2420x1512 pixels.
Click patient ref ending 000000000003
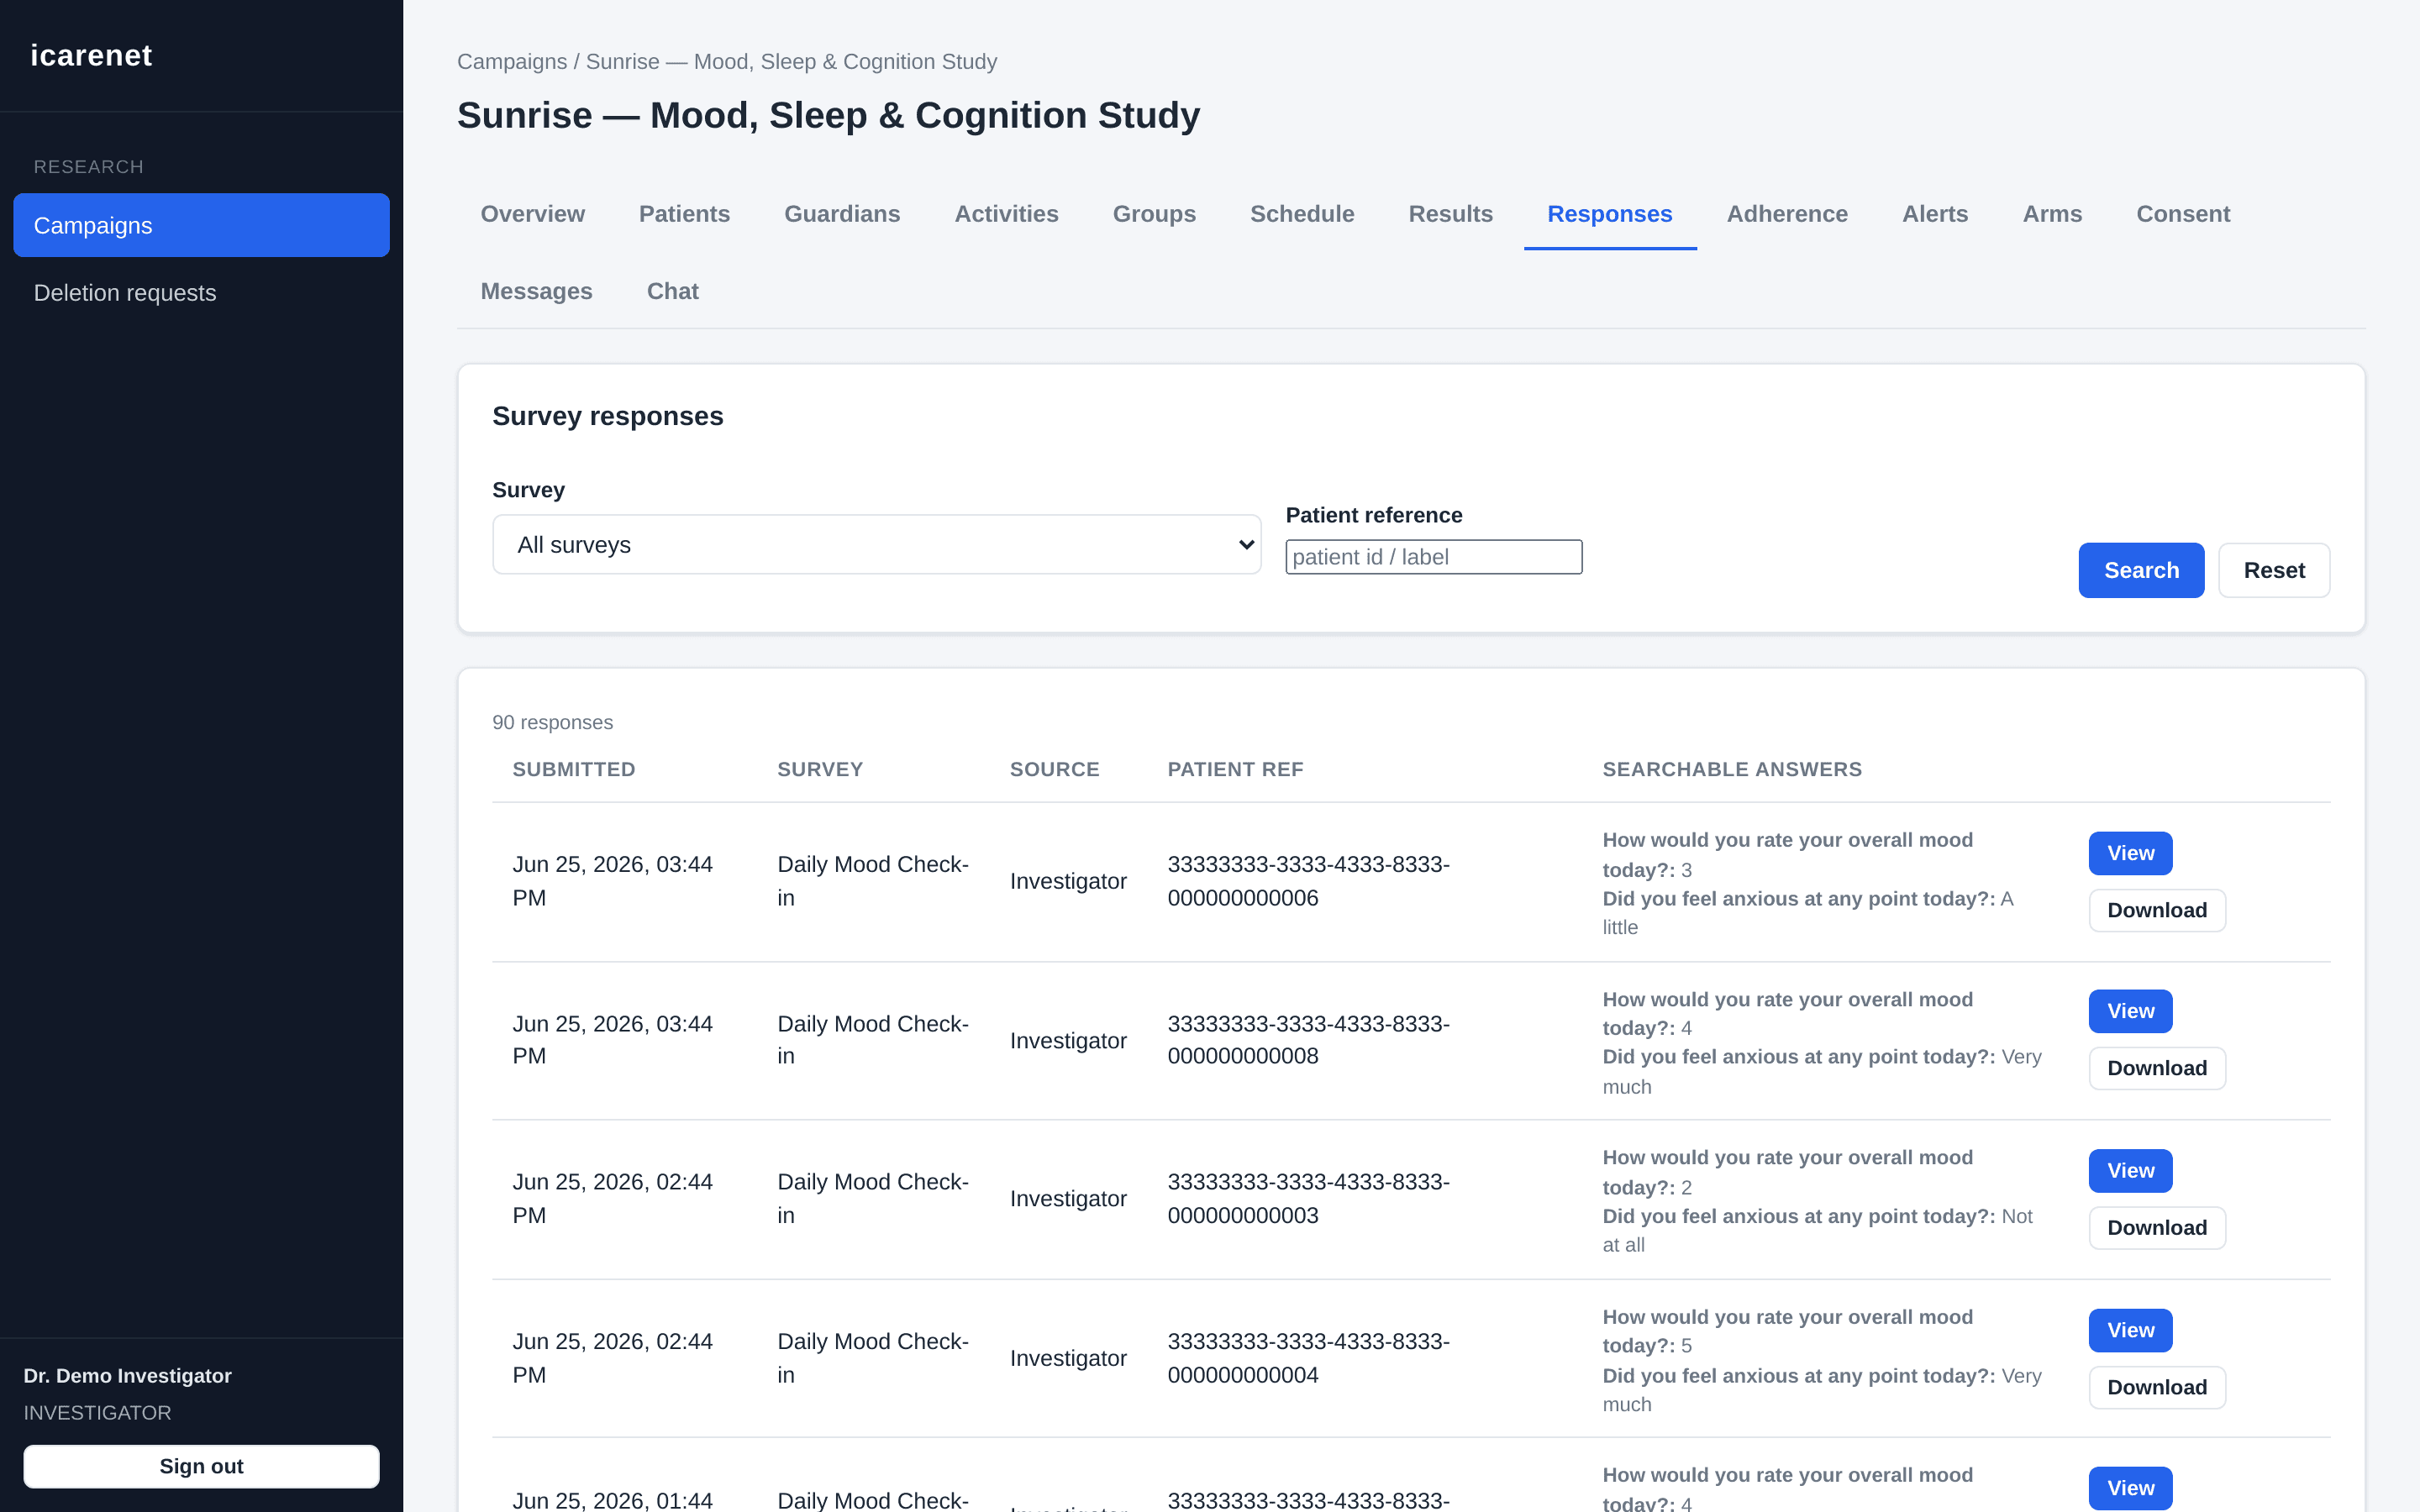pos(1308,1198)
